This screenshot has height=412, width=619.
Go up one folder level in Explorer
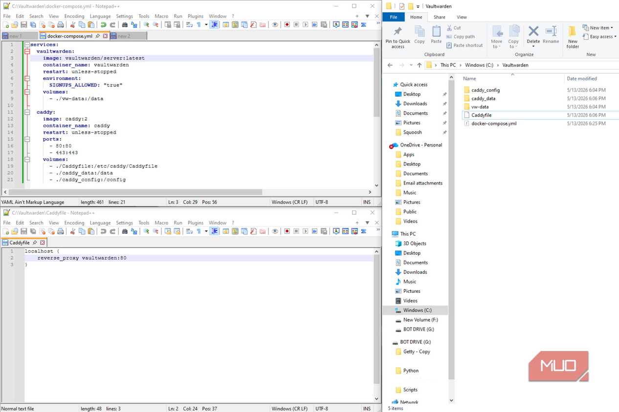[420, 65]
